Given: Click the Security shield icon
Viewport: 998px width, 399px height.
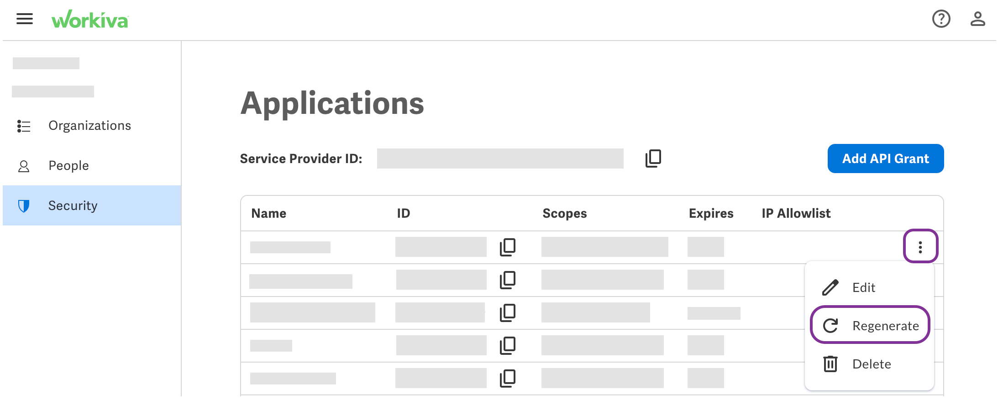Looking at the screenshot, I should coord(23,205).
